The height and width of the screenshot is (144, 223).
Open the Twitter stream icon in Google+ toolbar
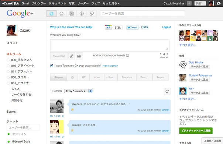51,14
